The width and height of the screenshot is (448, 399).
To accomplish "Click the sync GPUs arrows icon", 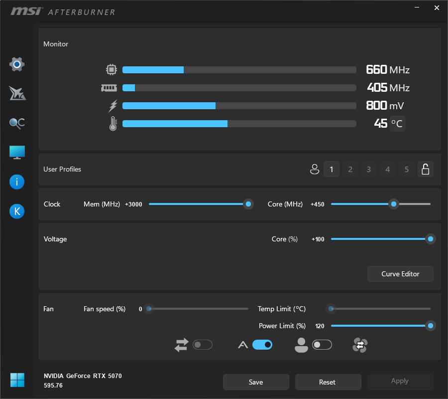I will click(x=181, y=345).
